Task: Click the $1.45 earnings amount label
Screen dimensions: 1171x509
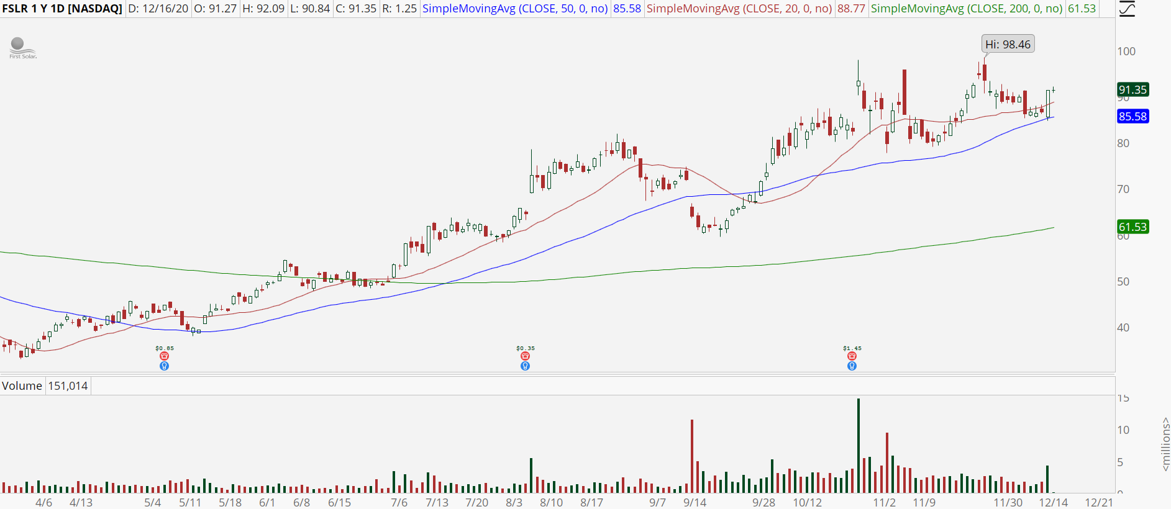Action: pyautogui.click(x=852, y=348)
